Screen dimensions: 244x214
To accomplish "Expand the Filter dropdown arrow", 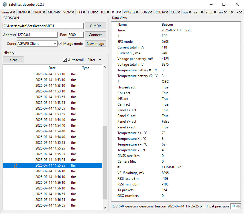I will coord(100,60).
